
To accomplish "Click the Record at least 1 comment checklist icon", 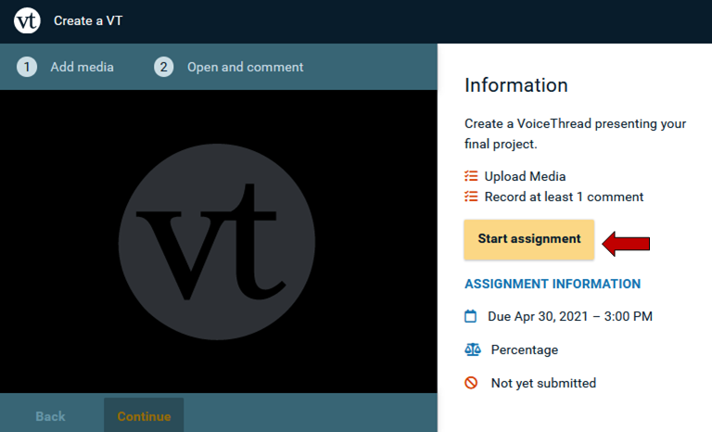I will (x=471, y=197).
